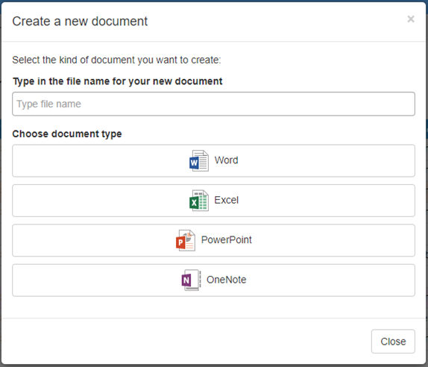Choose Excel as document type
This screenshot has width=428, height=367.
click(x=213, y=201)
